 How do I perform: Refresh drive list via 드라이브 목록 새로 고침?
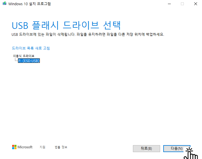coord(31,48)
